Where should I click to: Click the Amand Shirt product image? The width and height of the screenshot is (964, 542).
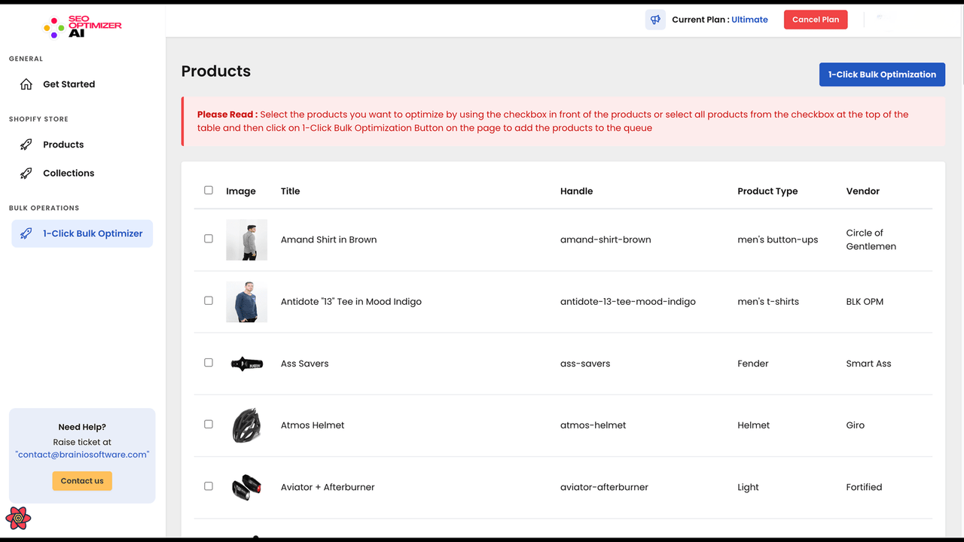[246, 239]
